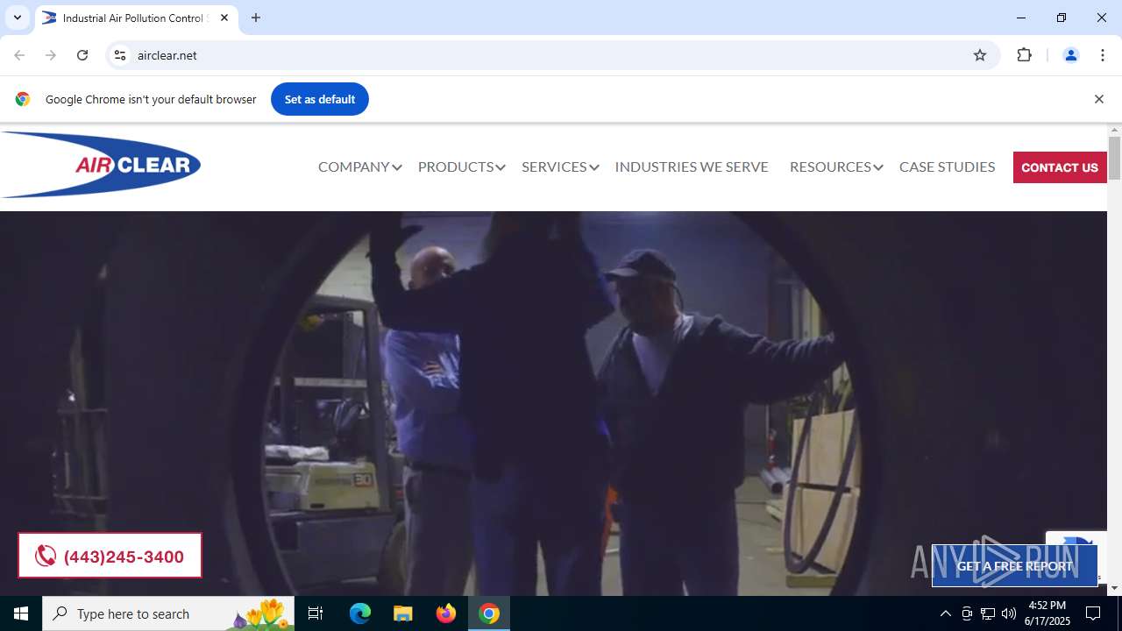Open network status tray icon
This screenshot has height=631, width=1122.
point(988,613)
